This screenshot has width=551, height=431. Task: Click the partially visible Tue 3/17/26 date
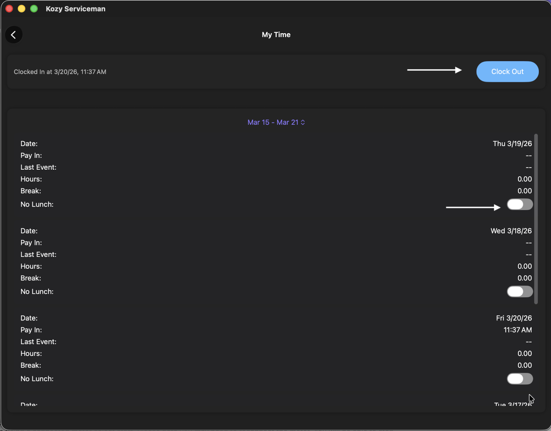pyautogui.click(x=513, y=404)
